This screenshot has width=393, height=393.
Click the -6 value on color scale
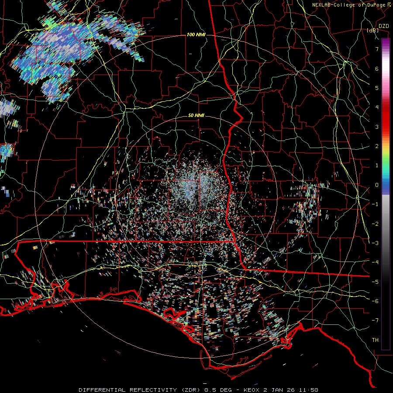pyautogui.click(x=375, y=301)
